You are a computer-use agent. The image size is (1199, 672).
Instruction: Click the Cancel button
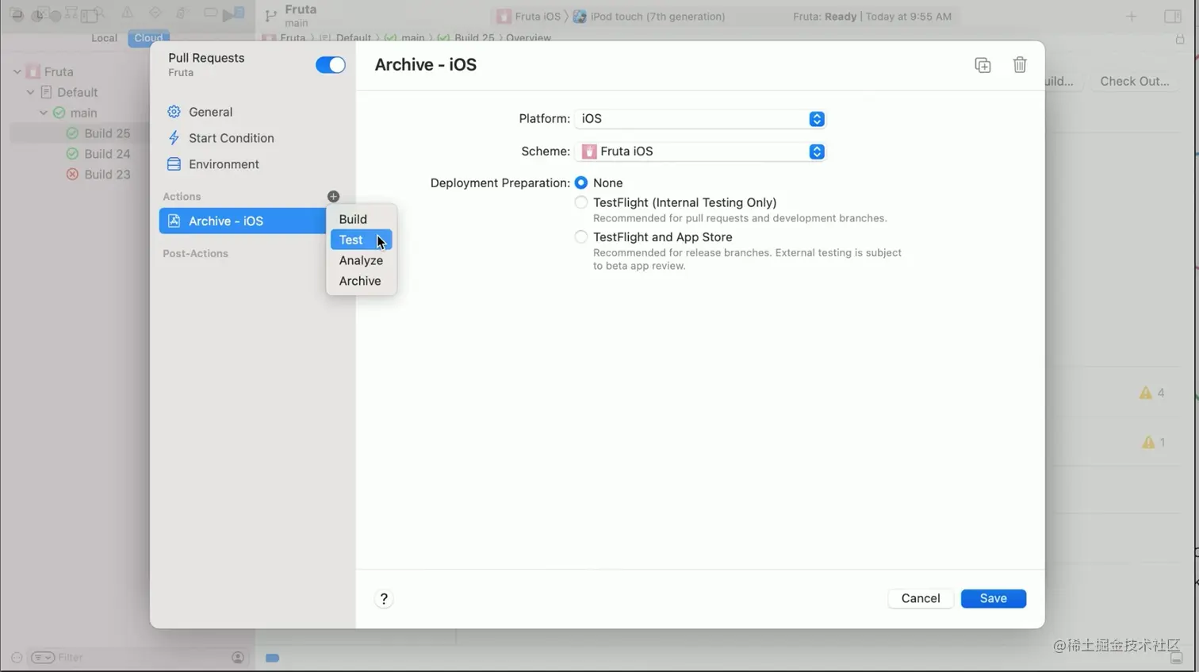920,599
